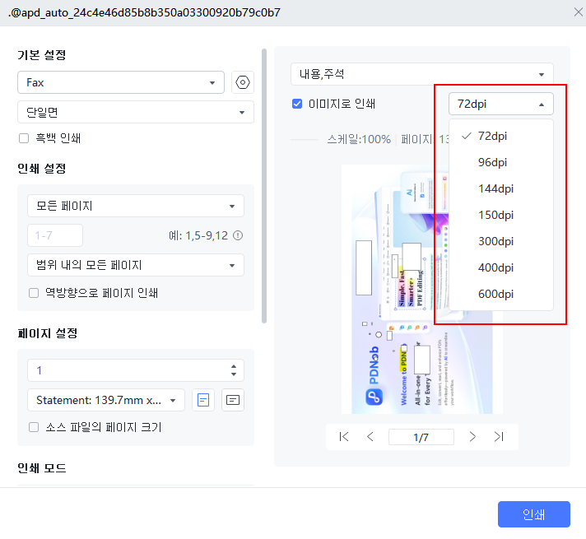The image size is (586, 539).
Task: Select portrait orientation icon
Action: (203, 400)
